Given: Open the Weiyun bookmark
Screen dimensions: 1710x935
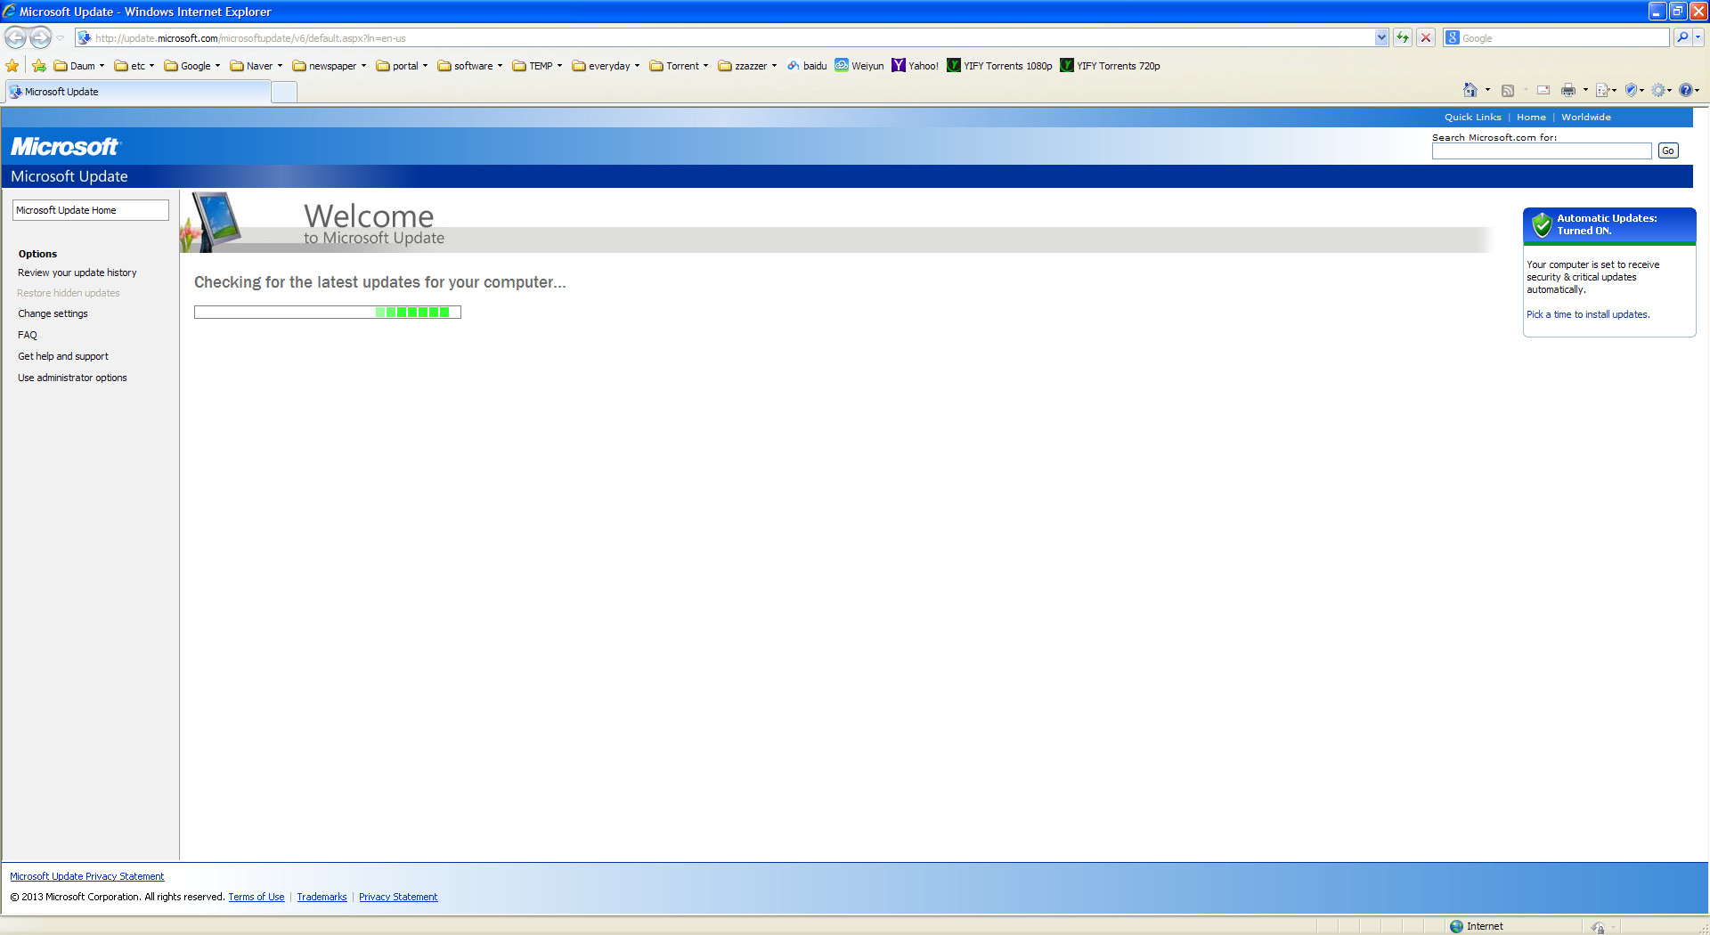Looking at the screenshot, I should (859, 66).
